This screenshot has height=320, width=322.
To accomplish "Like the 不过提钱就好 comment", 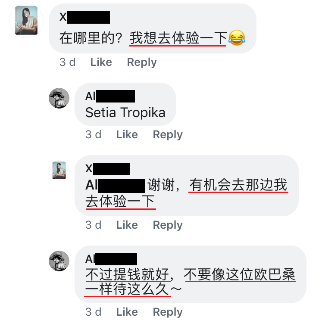I will tap(127, 312).
